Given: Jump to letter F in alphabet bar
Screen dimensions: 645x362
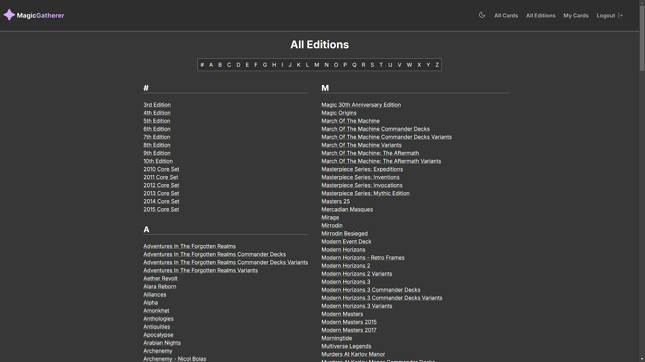Looking at the screenshot, I should click(256, 65).
